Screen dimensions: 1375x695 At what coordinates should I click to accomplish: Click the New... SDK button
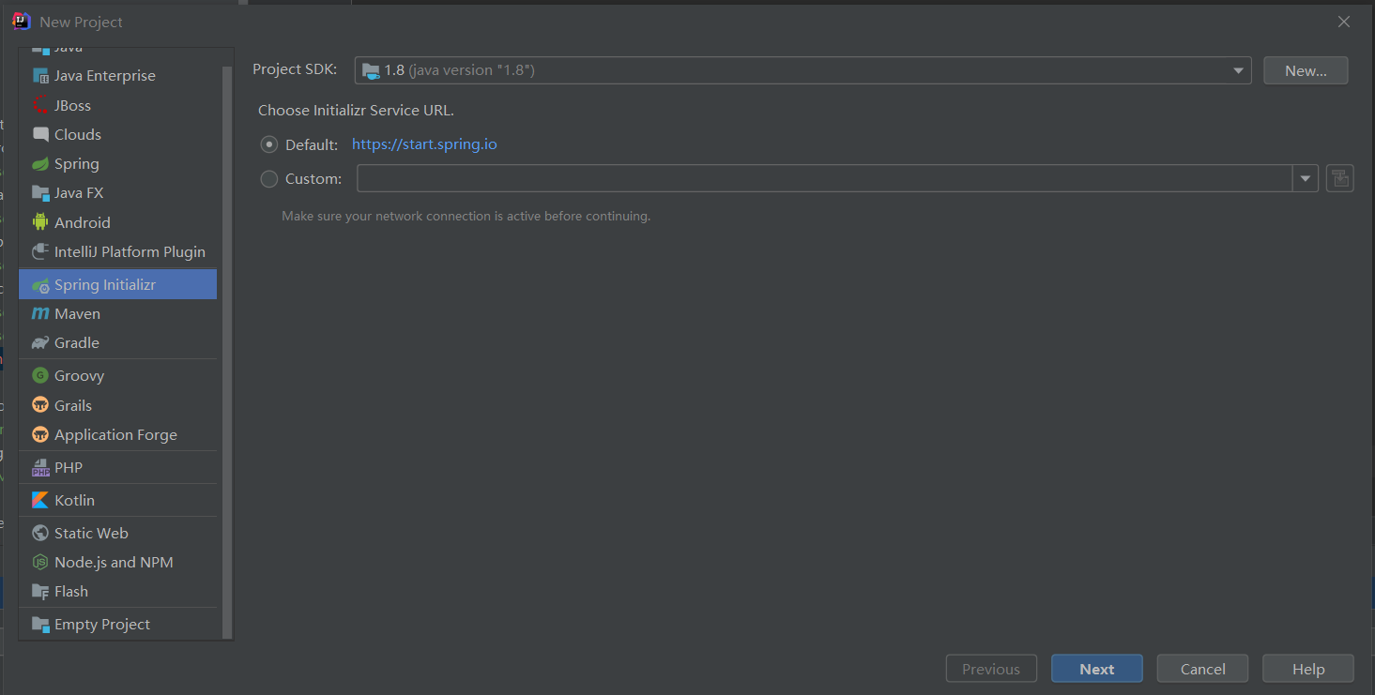[1306, 70]
